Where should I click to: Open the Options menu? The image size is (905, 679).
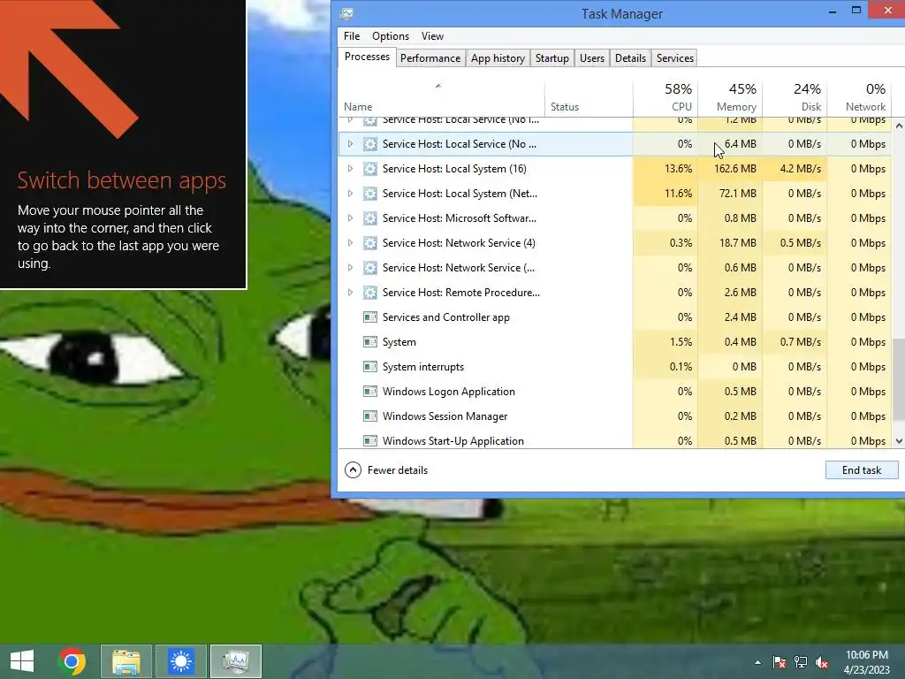(x=391, y=35)
